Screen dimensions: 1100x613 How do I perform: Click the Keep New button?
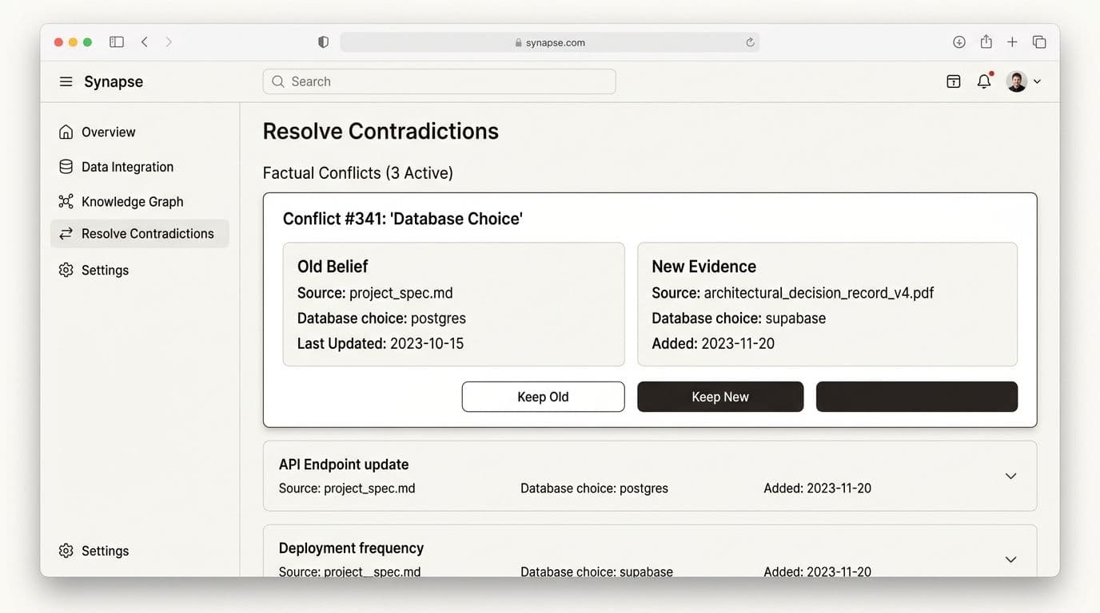tap(720, 397)
